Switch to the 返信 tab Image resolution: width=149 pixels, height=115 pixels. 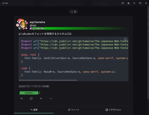34,110
